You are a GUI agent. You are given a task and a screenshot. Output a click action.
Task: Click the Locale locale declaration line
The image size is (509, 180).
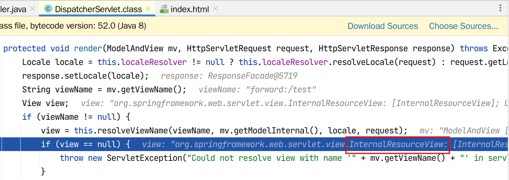[x=265, y=62]
